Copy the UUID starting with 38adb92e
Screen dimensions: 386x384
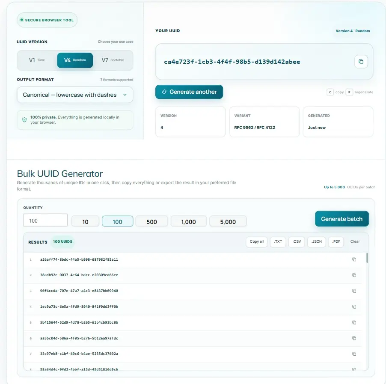(354, 275)
